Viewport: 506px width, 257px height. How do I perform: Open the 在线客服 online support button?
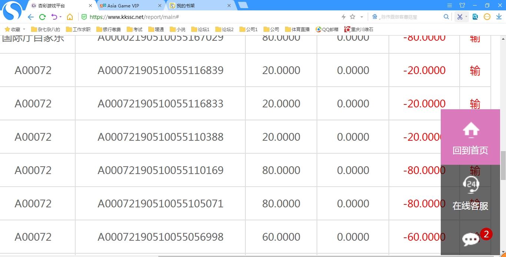(x=470, y=193)
